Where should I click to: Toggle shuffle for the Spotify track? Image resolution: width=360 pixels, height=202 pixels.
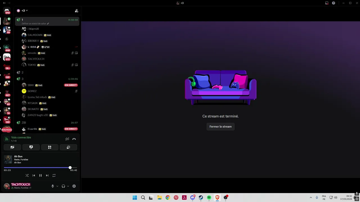tap(27, 175)
